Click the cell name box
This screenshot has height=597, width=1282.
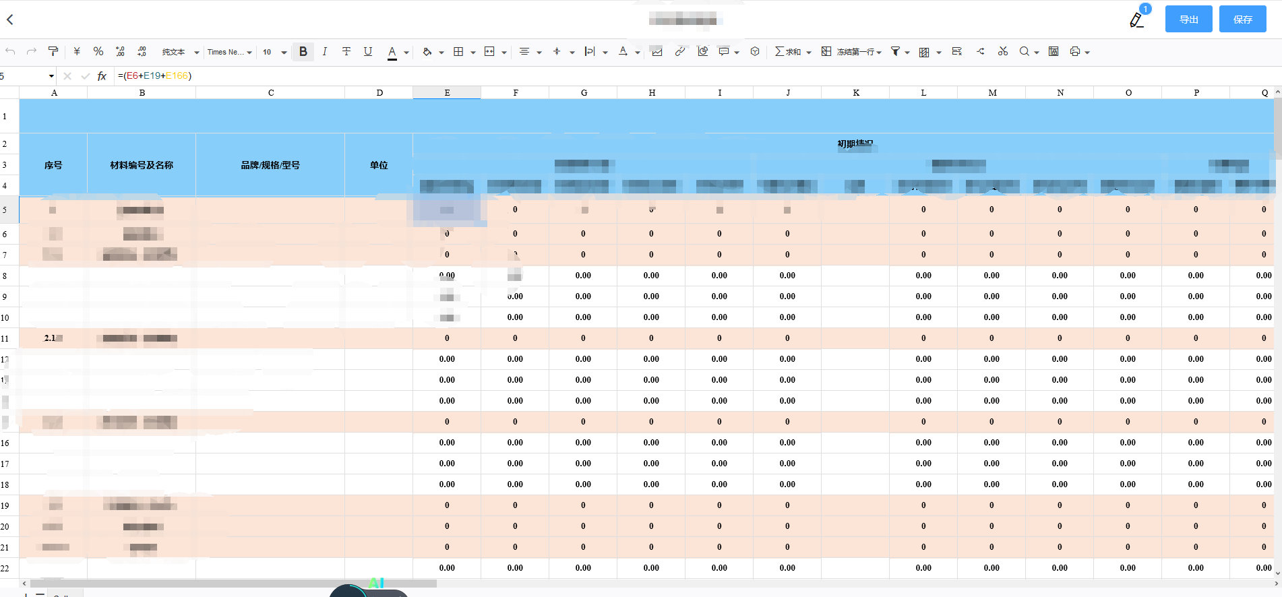click(x=27, y=76)
